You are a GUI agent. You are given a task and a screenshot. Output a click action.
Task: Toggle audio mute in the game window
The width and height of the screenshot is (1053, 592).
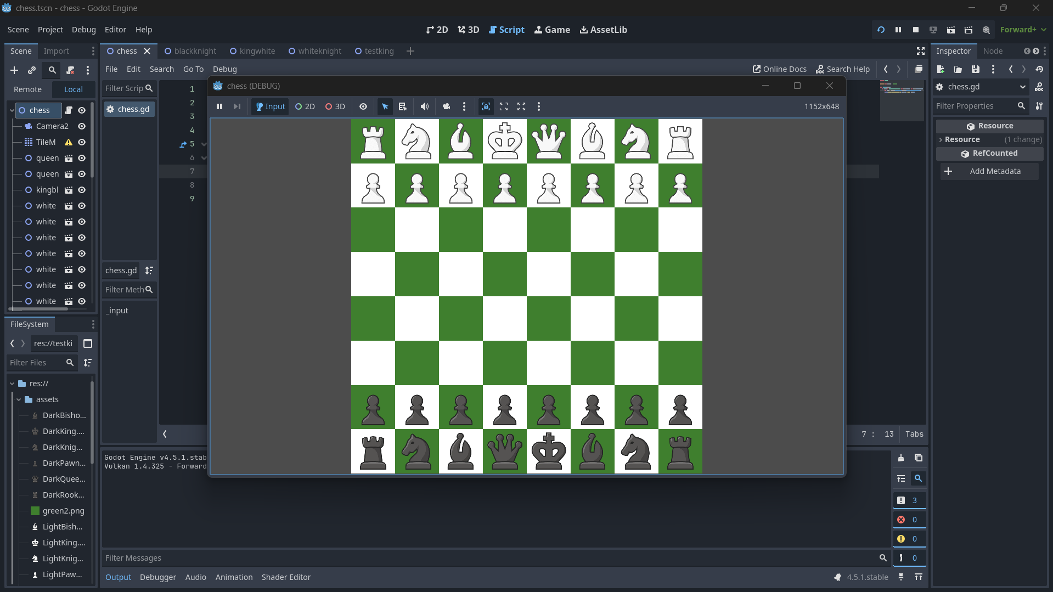(x=425, y=106)
